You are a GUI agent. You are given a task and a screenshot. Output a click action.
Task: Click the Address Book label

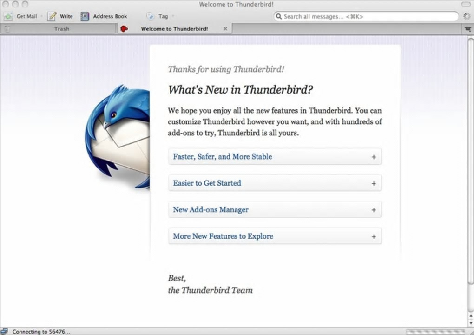point(110,16)
